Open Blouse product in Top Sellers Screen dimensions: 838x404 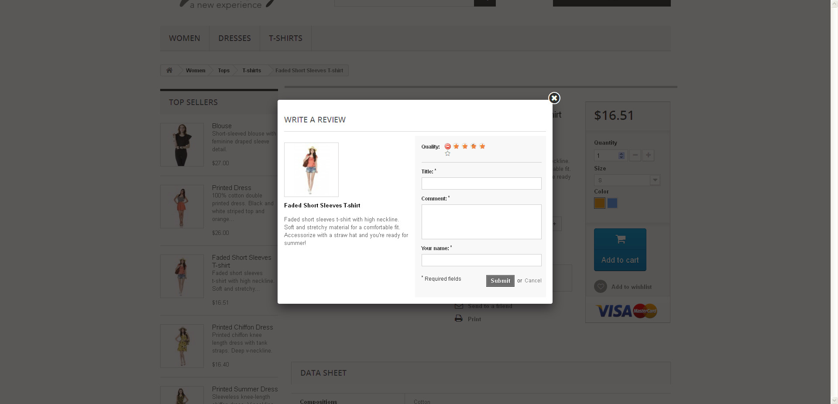(222, 126)
